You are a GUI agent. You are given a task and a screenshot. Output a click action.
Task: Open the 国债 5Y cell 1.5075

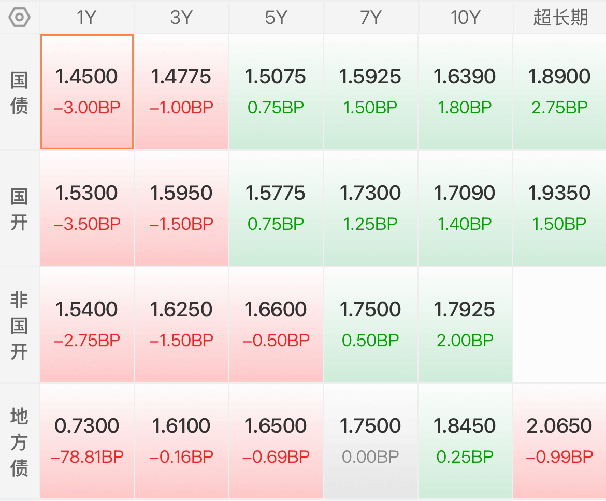pos(276,92)
